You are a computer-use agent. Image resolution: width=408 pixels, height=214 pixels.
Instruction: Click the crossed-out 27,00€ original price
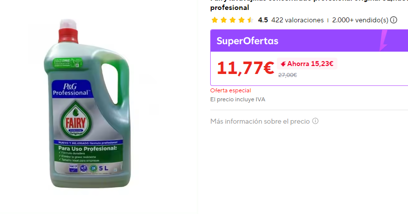click(288, 75)
